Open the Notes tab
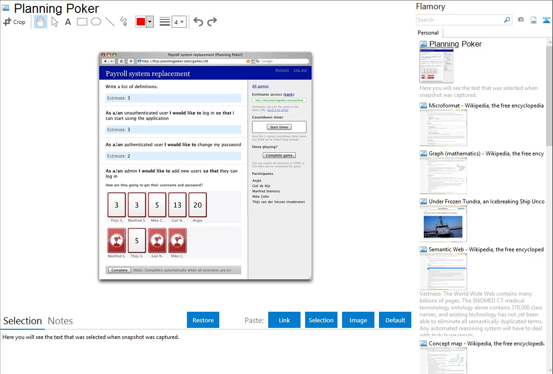The width and height of the screenshot is (553, 374). point(60,321)
